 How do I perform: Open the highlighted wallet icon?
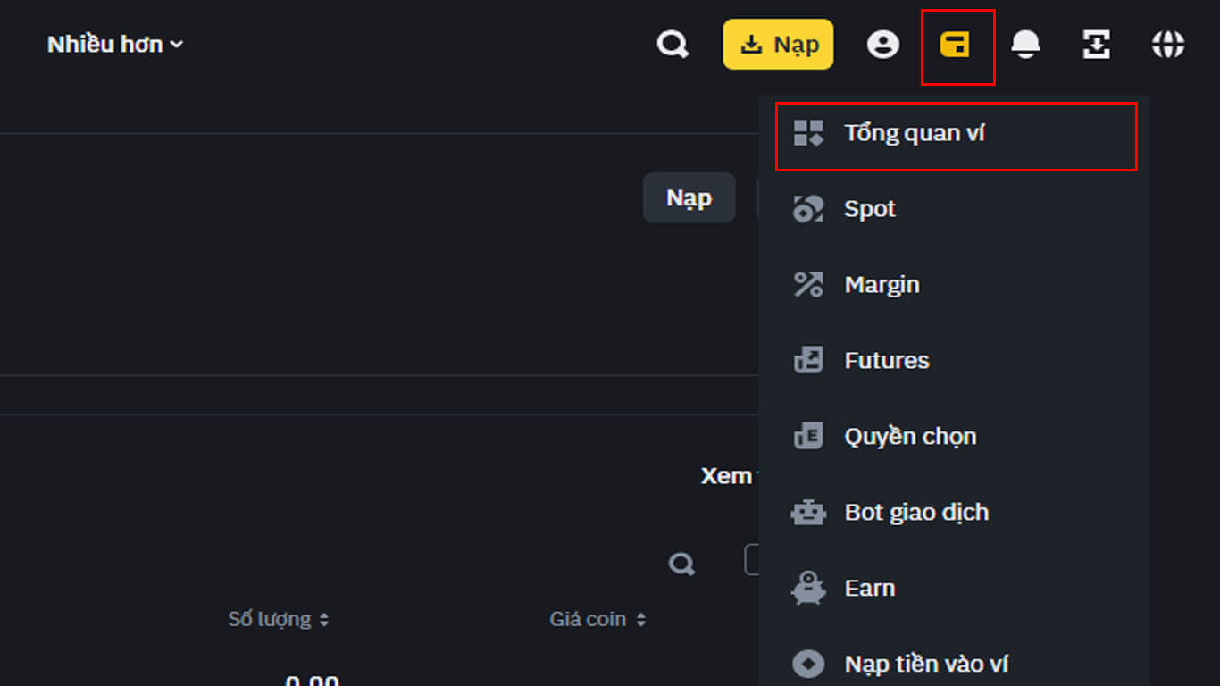tap(957, 43)
